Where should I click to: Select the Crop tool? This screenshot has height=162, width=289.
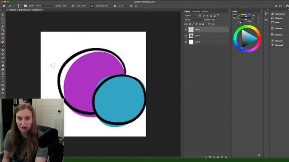(3, 30)
